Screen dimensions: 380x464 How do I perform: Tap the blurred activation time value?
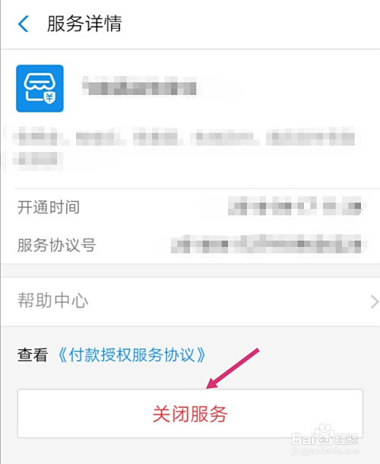[x=295, y=206]
